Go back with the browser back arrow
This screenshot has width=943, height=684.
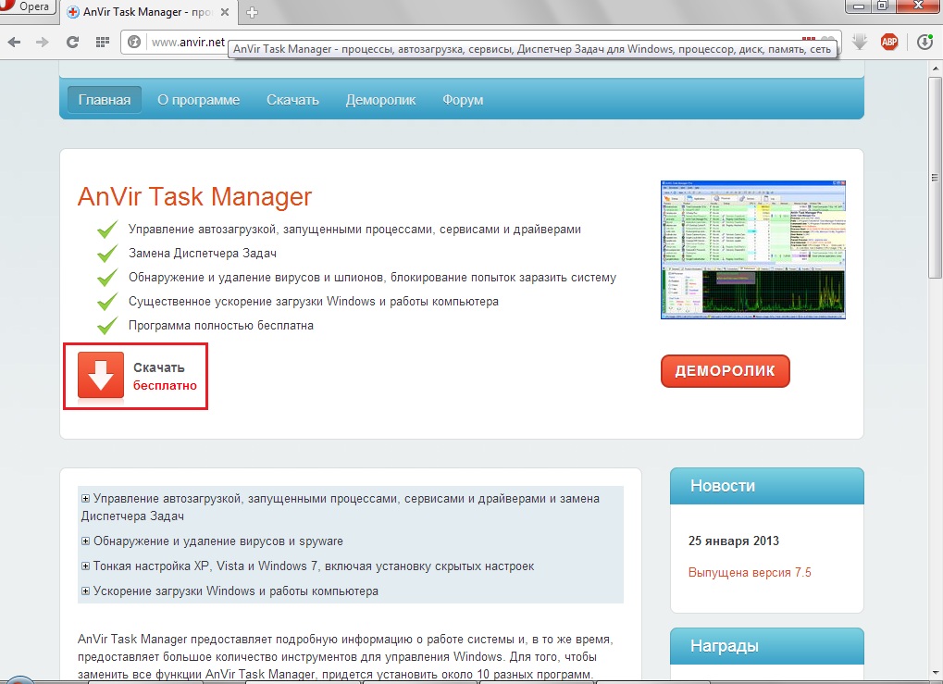[15, 42]
